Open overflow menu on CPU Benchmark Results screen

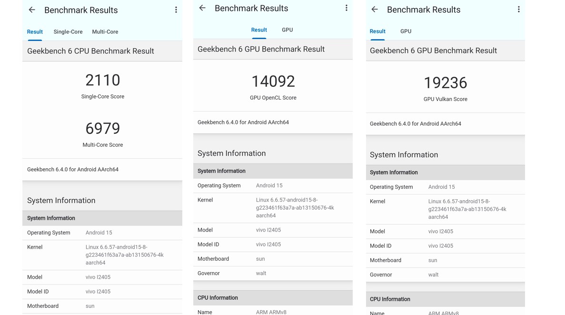click(x=176, y=10)
